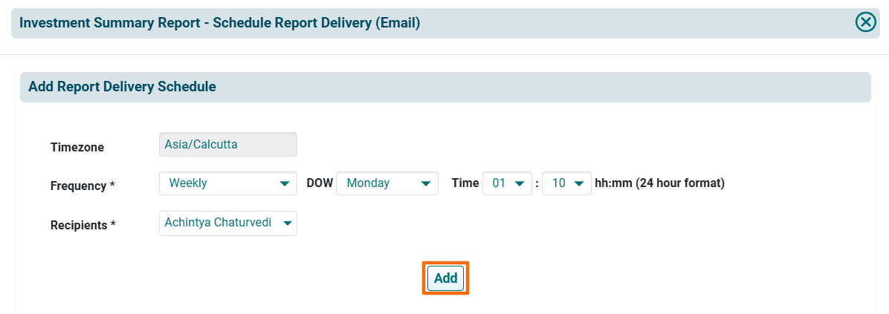The height and width of the screenshot is (314, 889).
Task: Click the Add Report Delivery Schedule header
Action: 123,87
